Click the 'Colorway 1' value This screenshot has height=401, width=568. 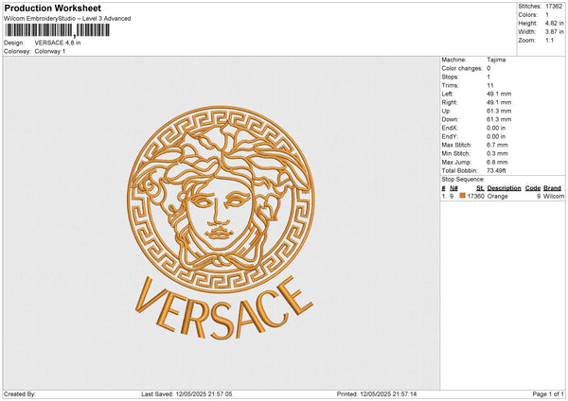point(50,51)
